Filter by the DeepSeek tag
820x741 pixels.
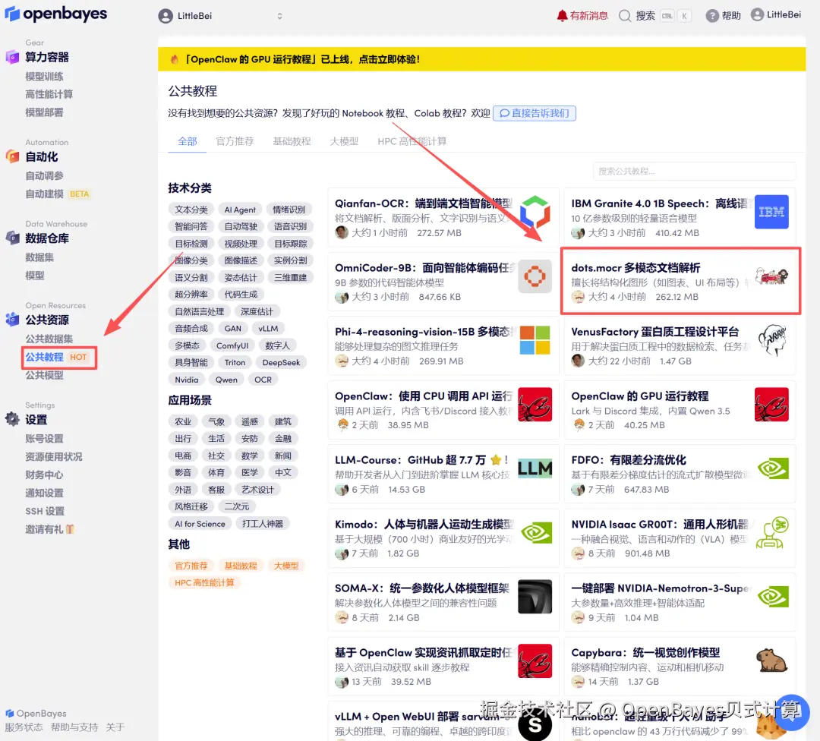tap(282, 362)
